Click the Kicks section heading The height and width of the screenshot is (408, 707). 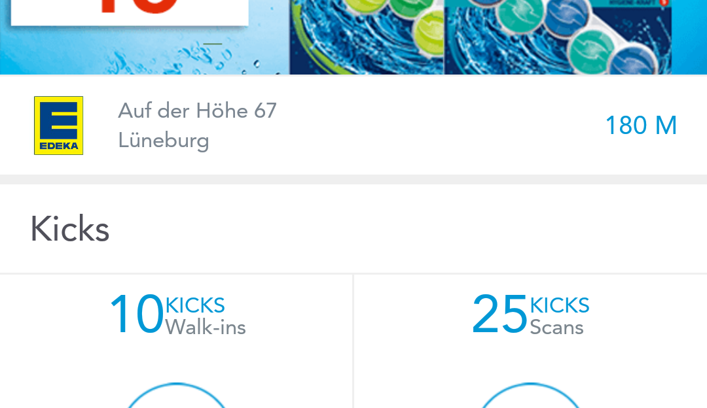(x=70, y=229)
